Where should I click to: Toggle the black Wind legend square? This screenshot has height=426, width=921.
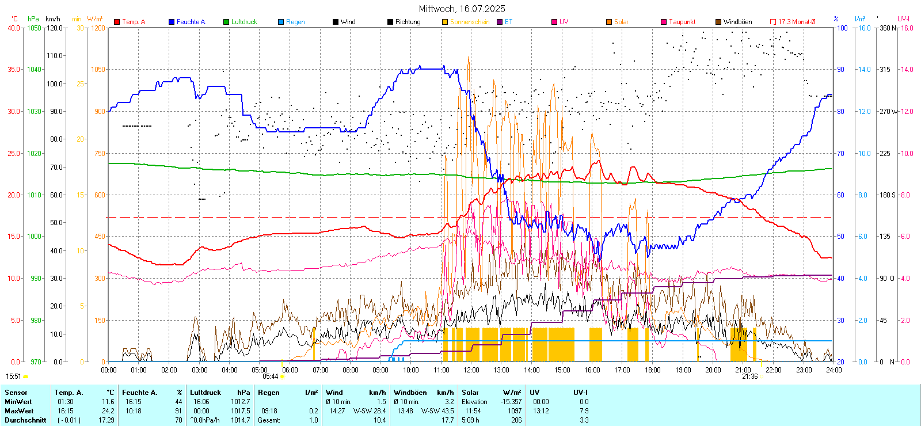336,22
